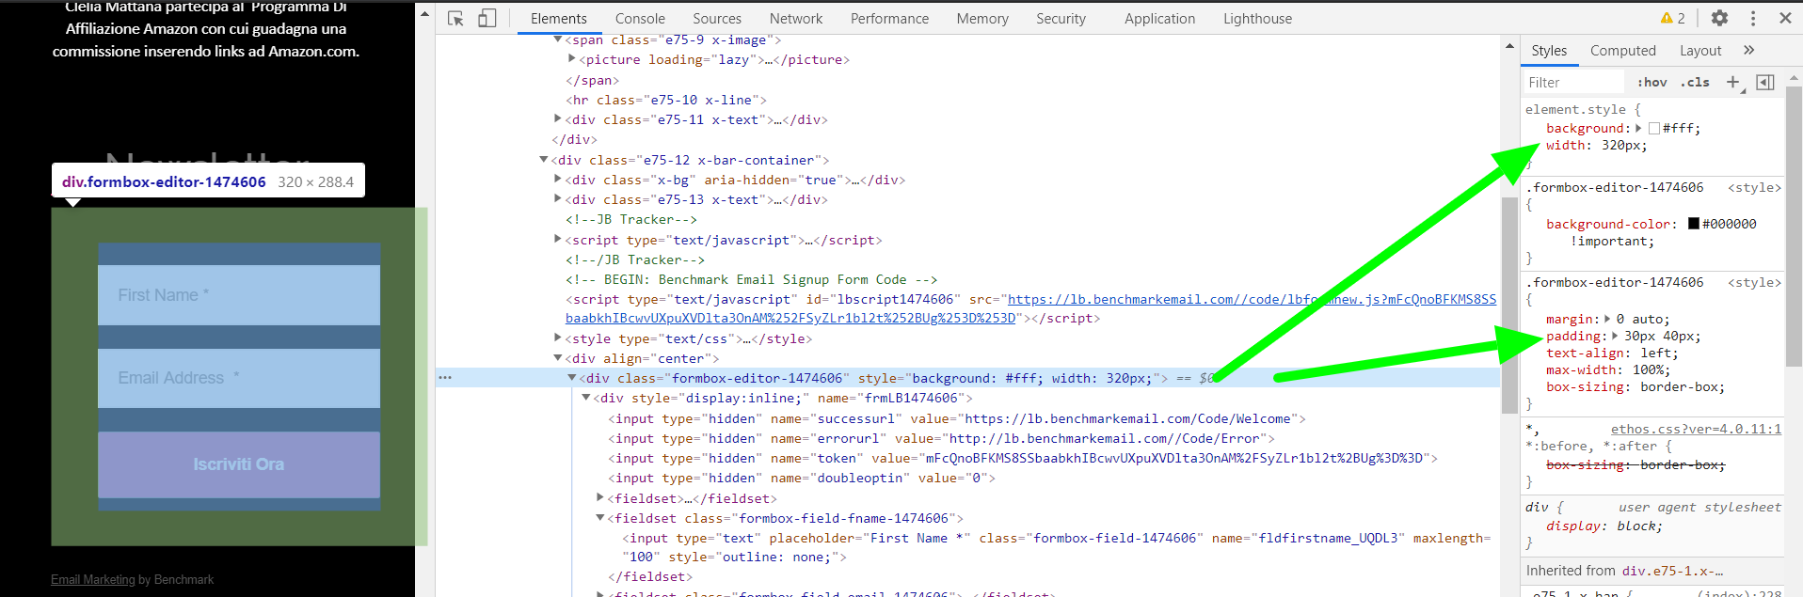Close the DevTools panel
Screen dimensions: 1803x597
point(1785,18)
